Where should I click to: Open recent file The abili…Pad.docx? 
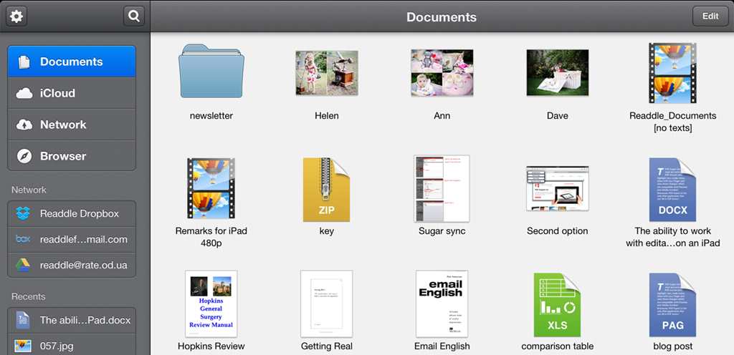click(72, 320)
